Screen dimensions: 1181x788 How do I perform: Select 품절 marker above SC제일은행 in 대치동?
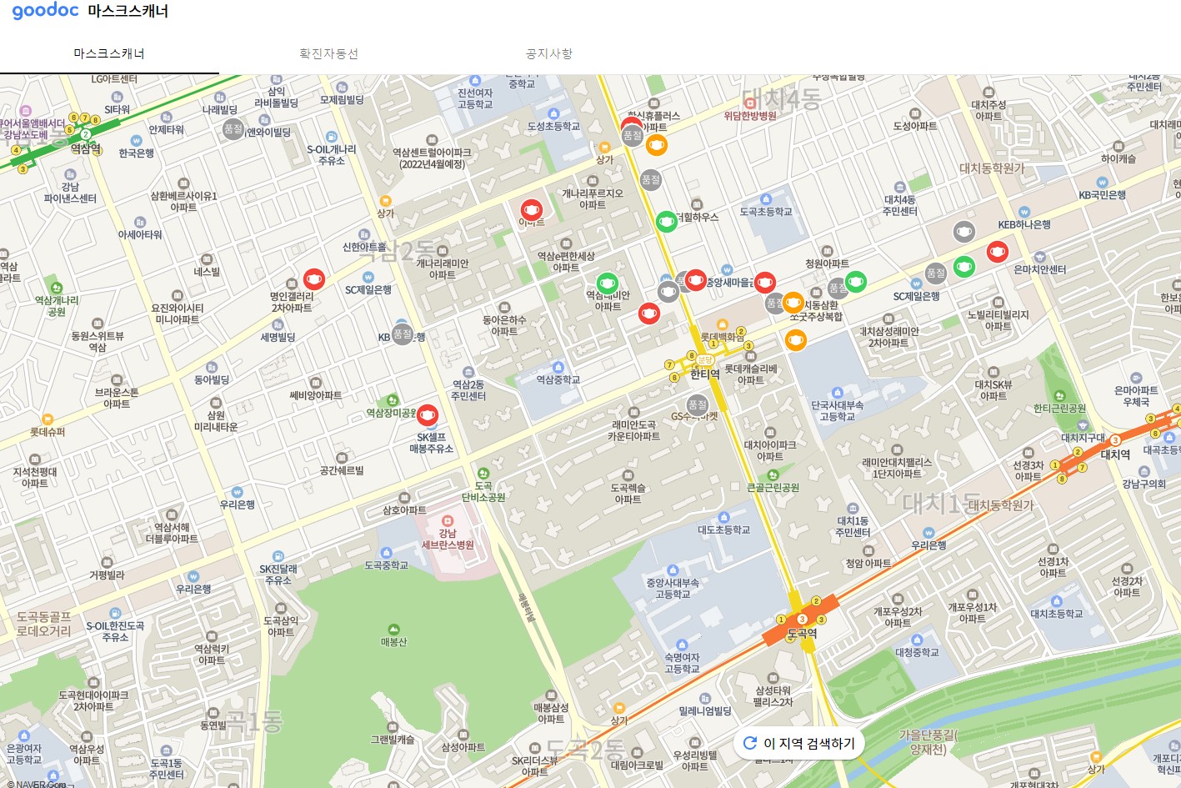coord(936,273)
